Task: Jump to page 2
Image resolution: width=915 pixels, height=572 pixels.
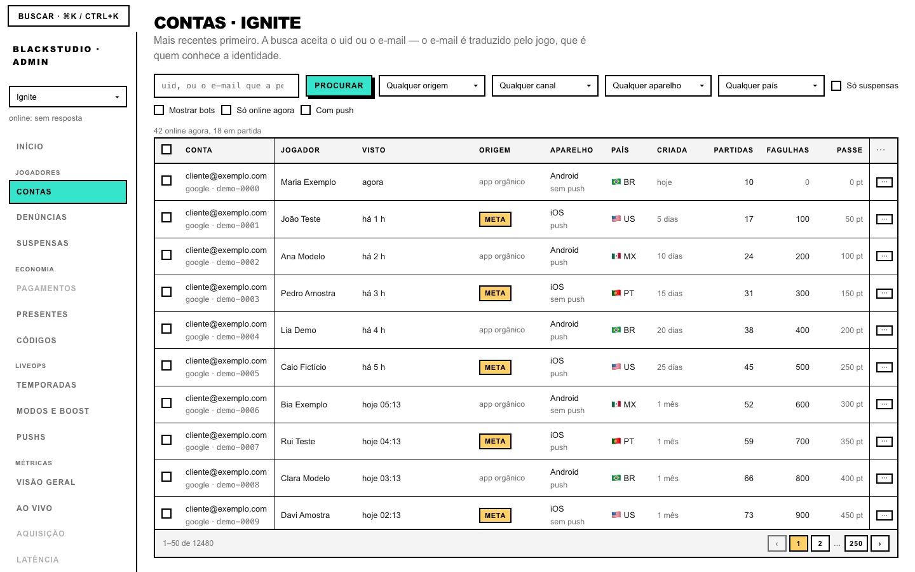Action: pyautogui.click(x=820, y=543)
